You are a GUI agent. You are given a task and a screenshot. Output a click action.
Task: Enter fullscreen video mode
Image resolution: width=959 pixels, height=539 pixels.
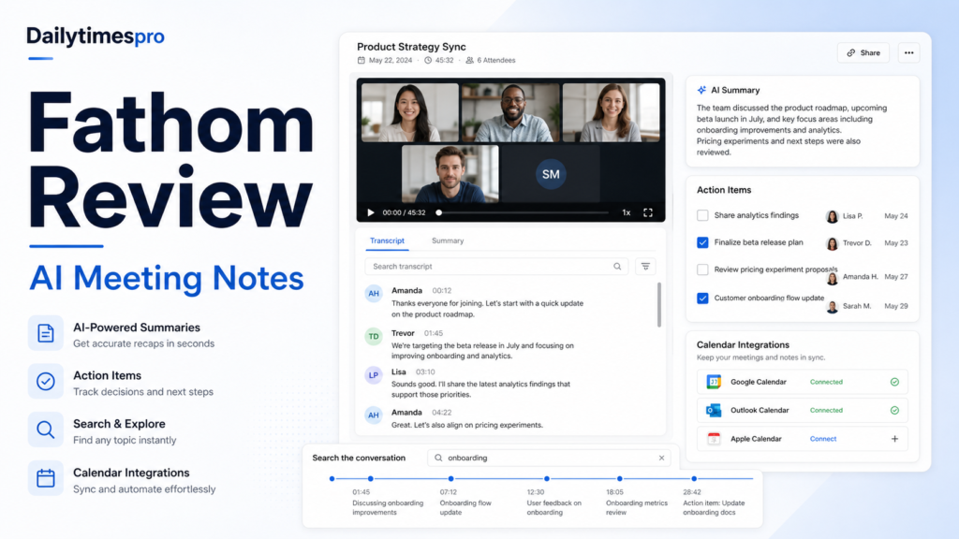tap(648, 212)
